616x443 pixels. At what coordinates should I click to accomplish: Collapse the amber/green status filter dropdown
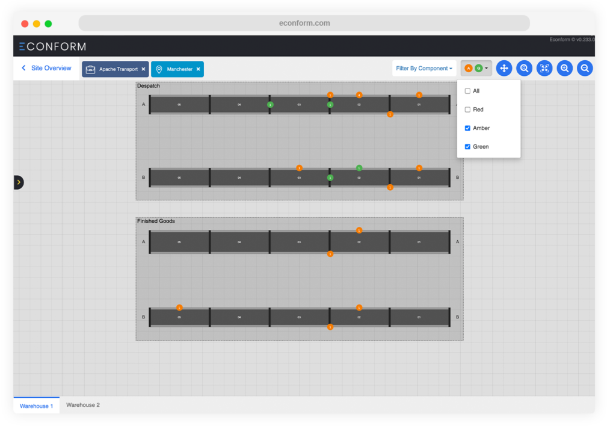point(476,69)
